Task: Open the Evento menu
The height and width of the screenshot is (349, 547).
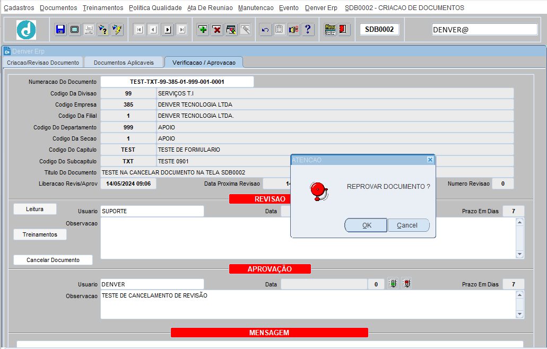Action: (x=289, y=7)
